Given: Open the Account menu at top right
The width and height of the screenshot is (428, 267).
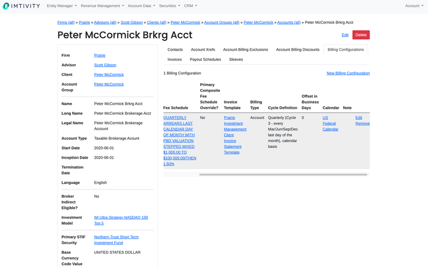Looking at the screenshot, I should point(414,6).
